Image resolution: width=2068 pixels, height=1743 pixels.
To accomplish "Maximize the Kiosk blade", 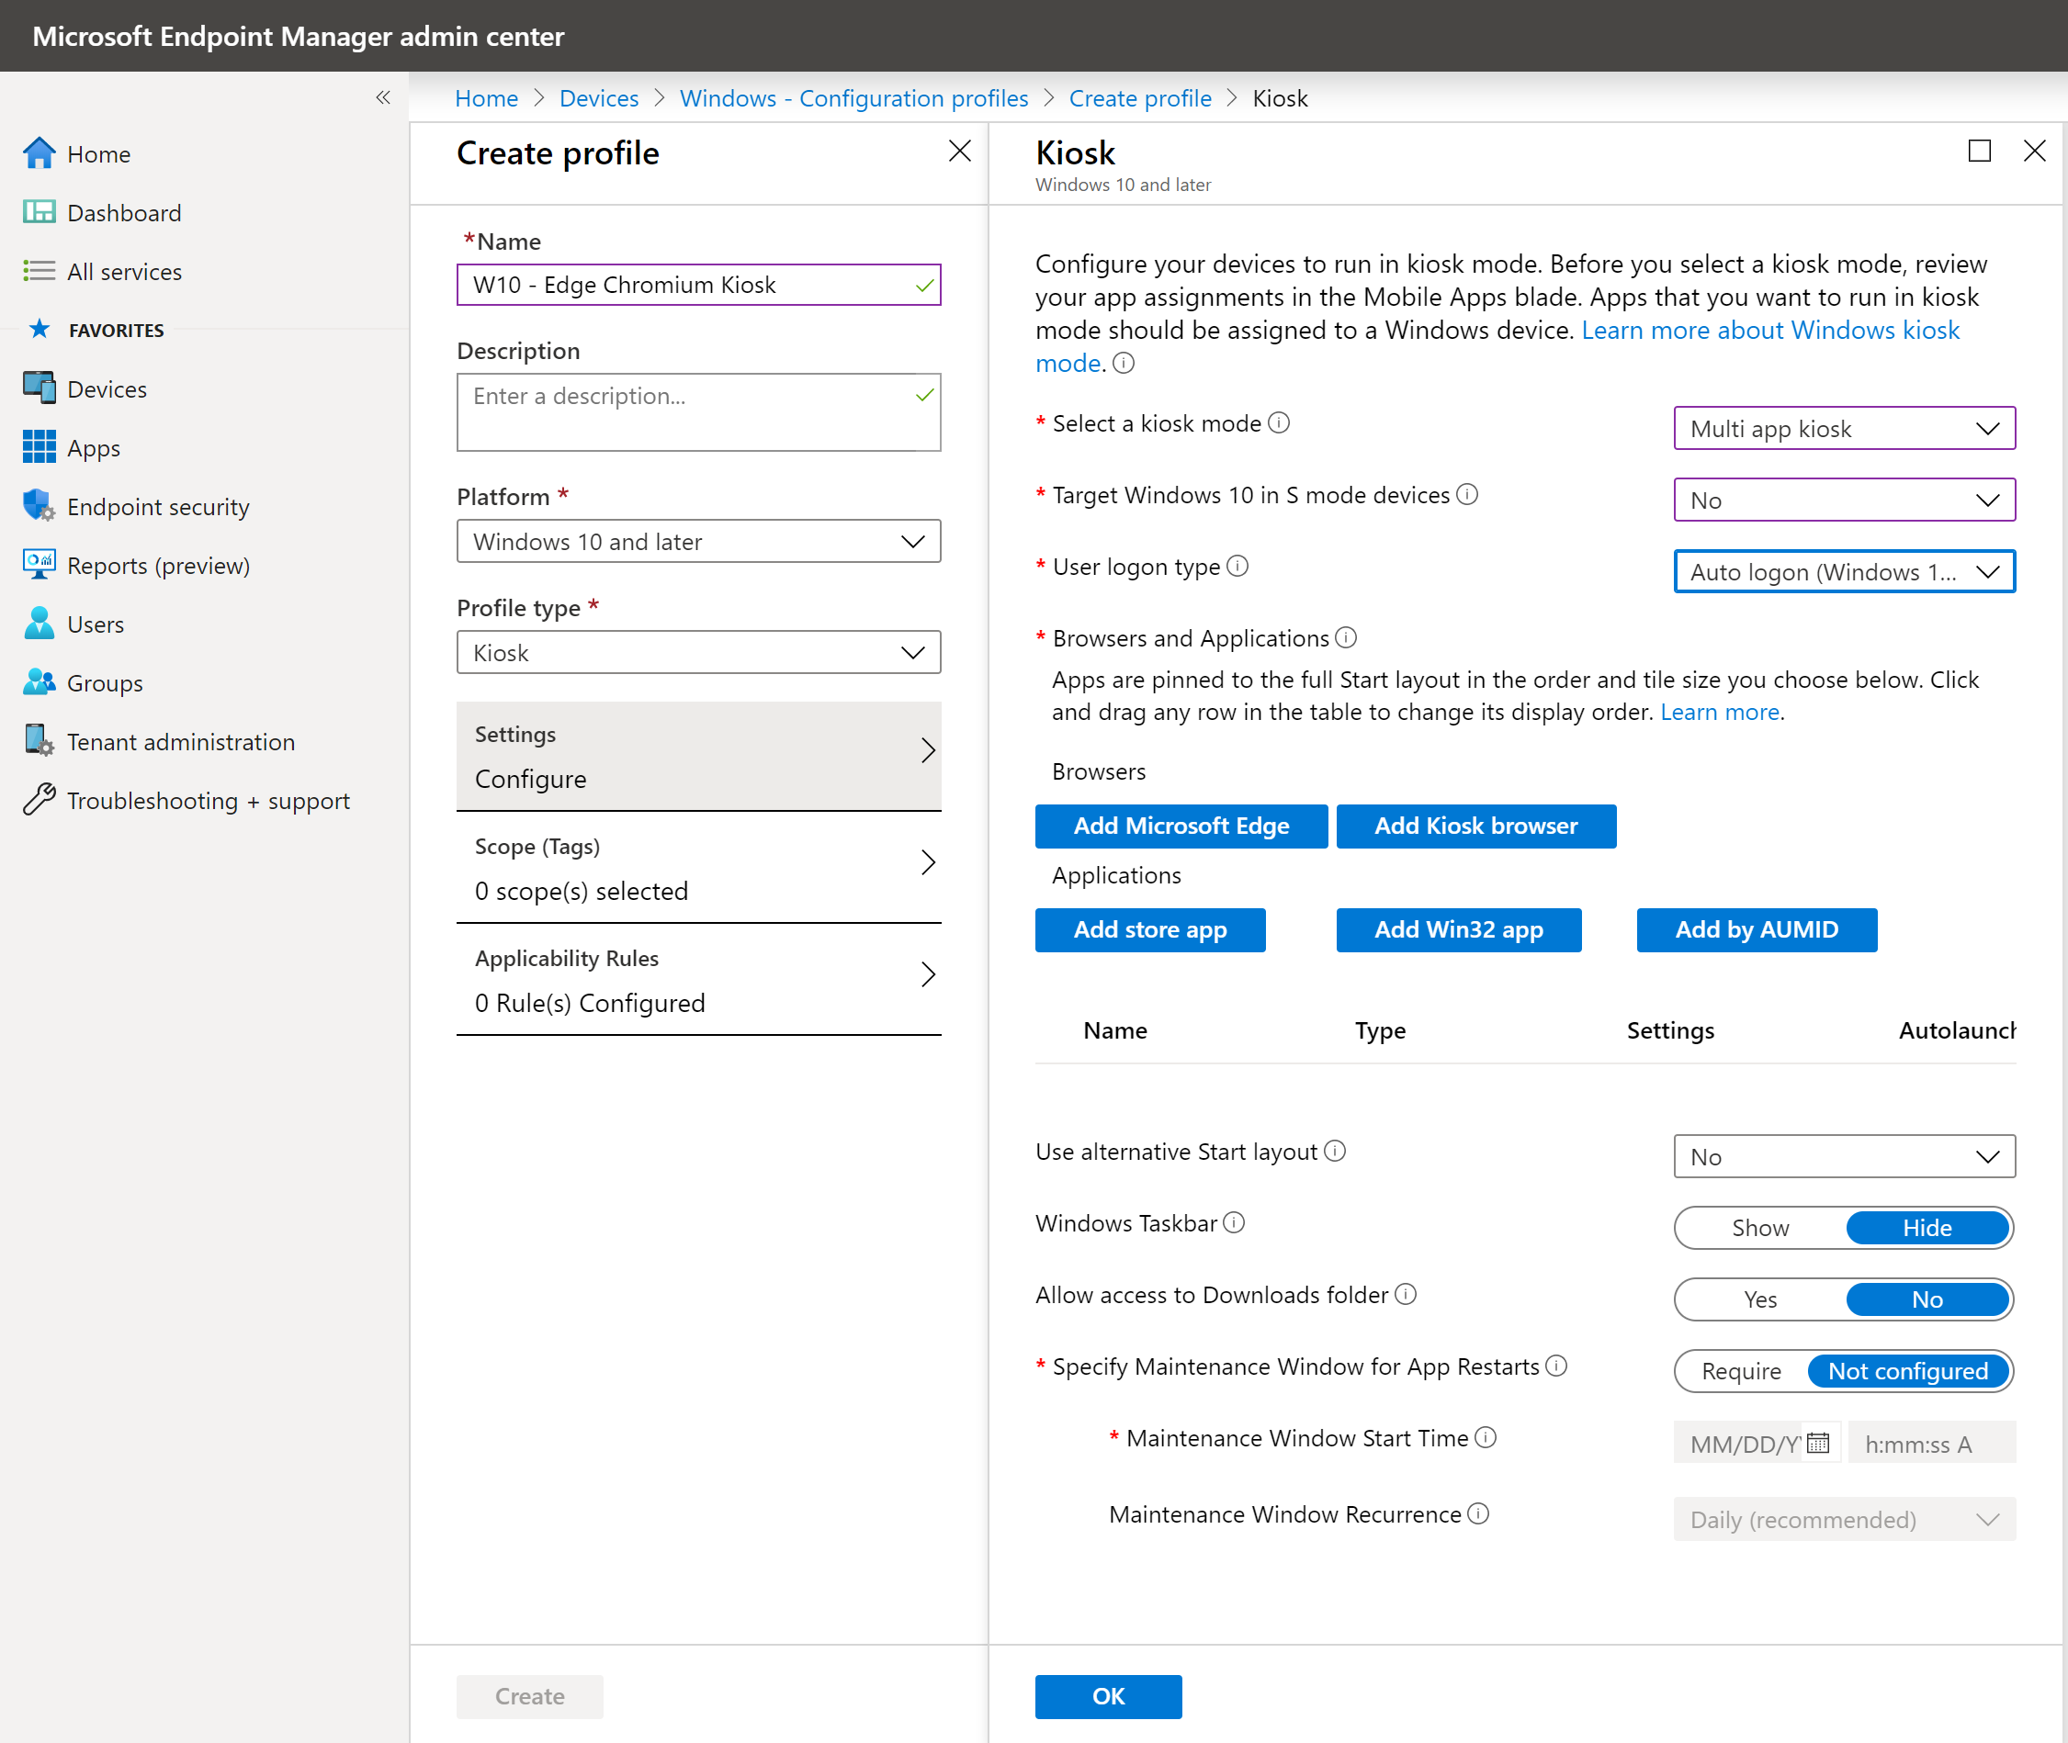I will pos(1979,151).
